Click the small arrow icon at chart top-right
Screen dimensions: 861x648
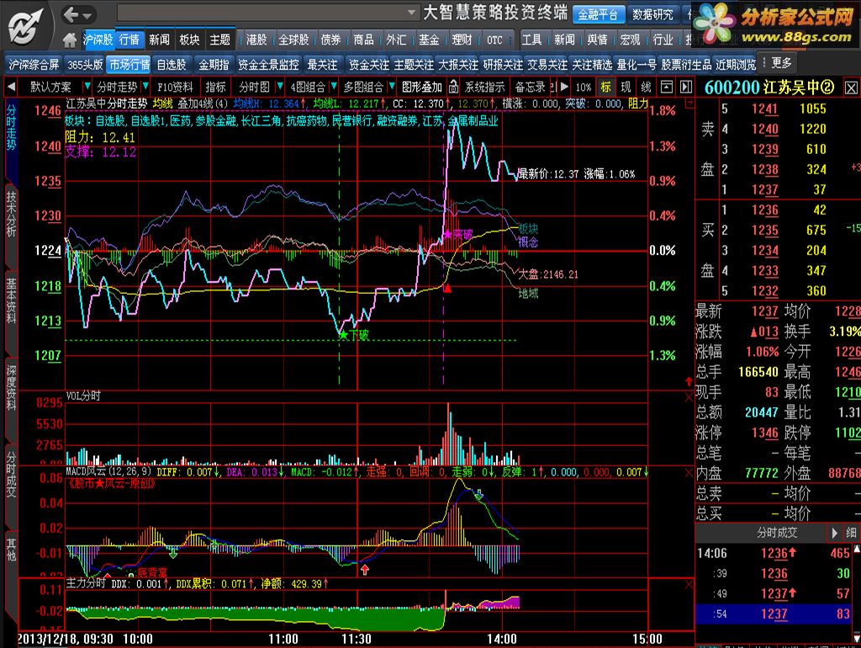pos(689,104)
